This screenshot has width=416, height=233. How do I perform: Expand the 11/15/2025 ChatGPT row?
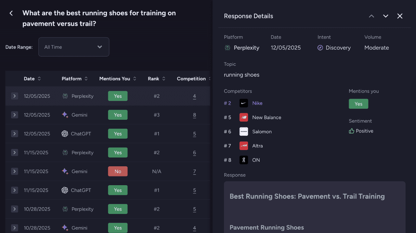click(x=14, y=190)
